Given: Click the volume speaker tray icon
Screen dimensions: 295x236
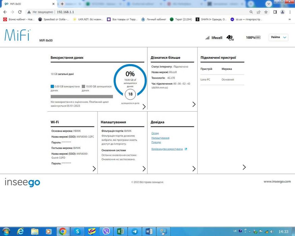Looking at the screenshot, I should tap(272, 232).
